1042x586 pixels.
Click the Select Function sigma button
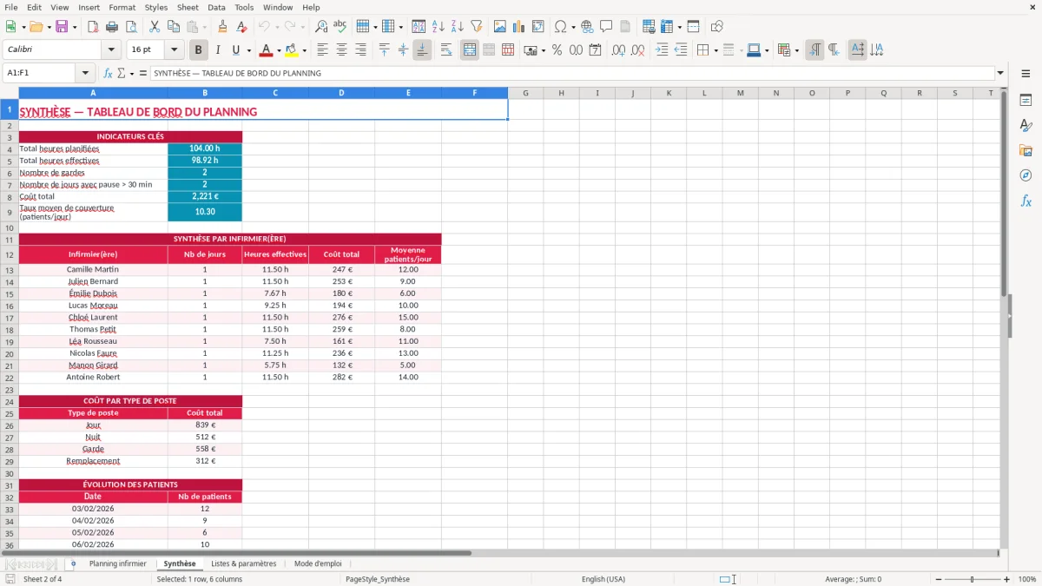121,73
